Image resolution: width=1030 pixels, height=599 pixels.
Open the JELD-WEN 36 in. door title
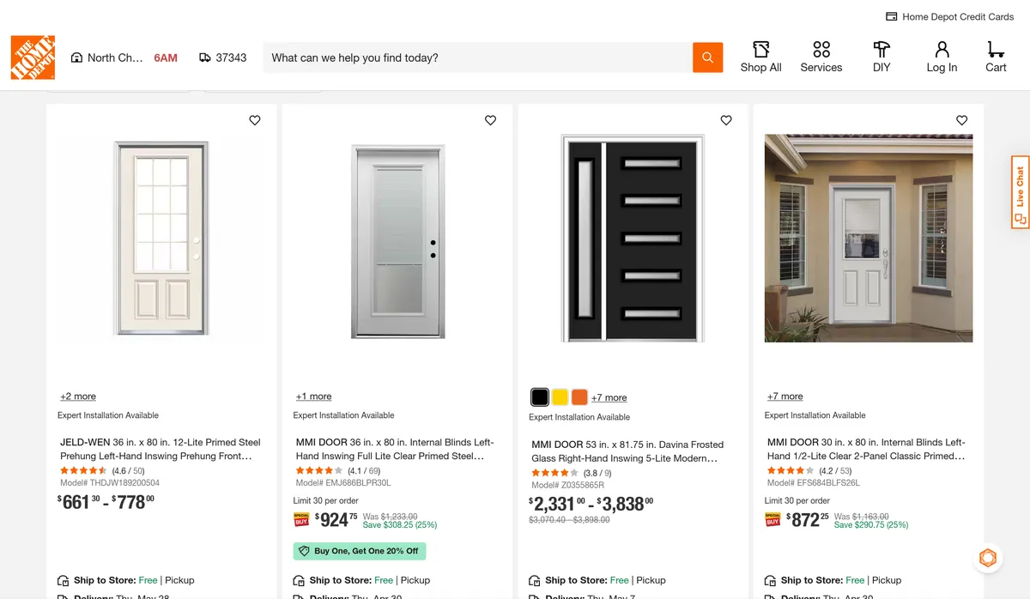160,449
